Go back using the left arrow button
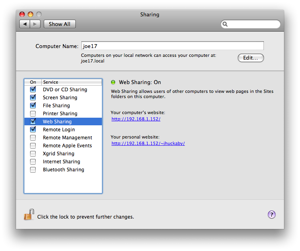 pyautogui.click(x=25, y=24)
